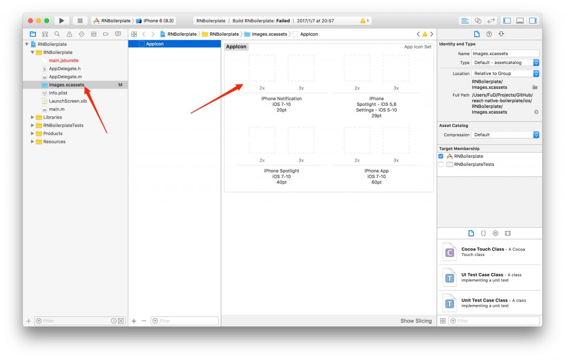
Task: Collapse the RNBoilerplate group folder
Action: coord(33,52)
